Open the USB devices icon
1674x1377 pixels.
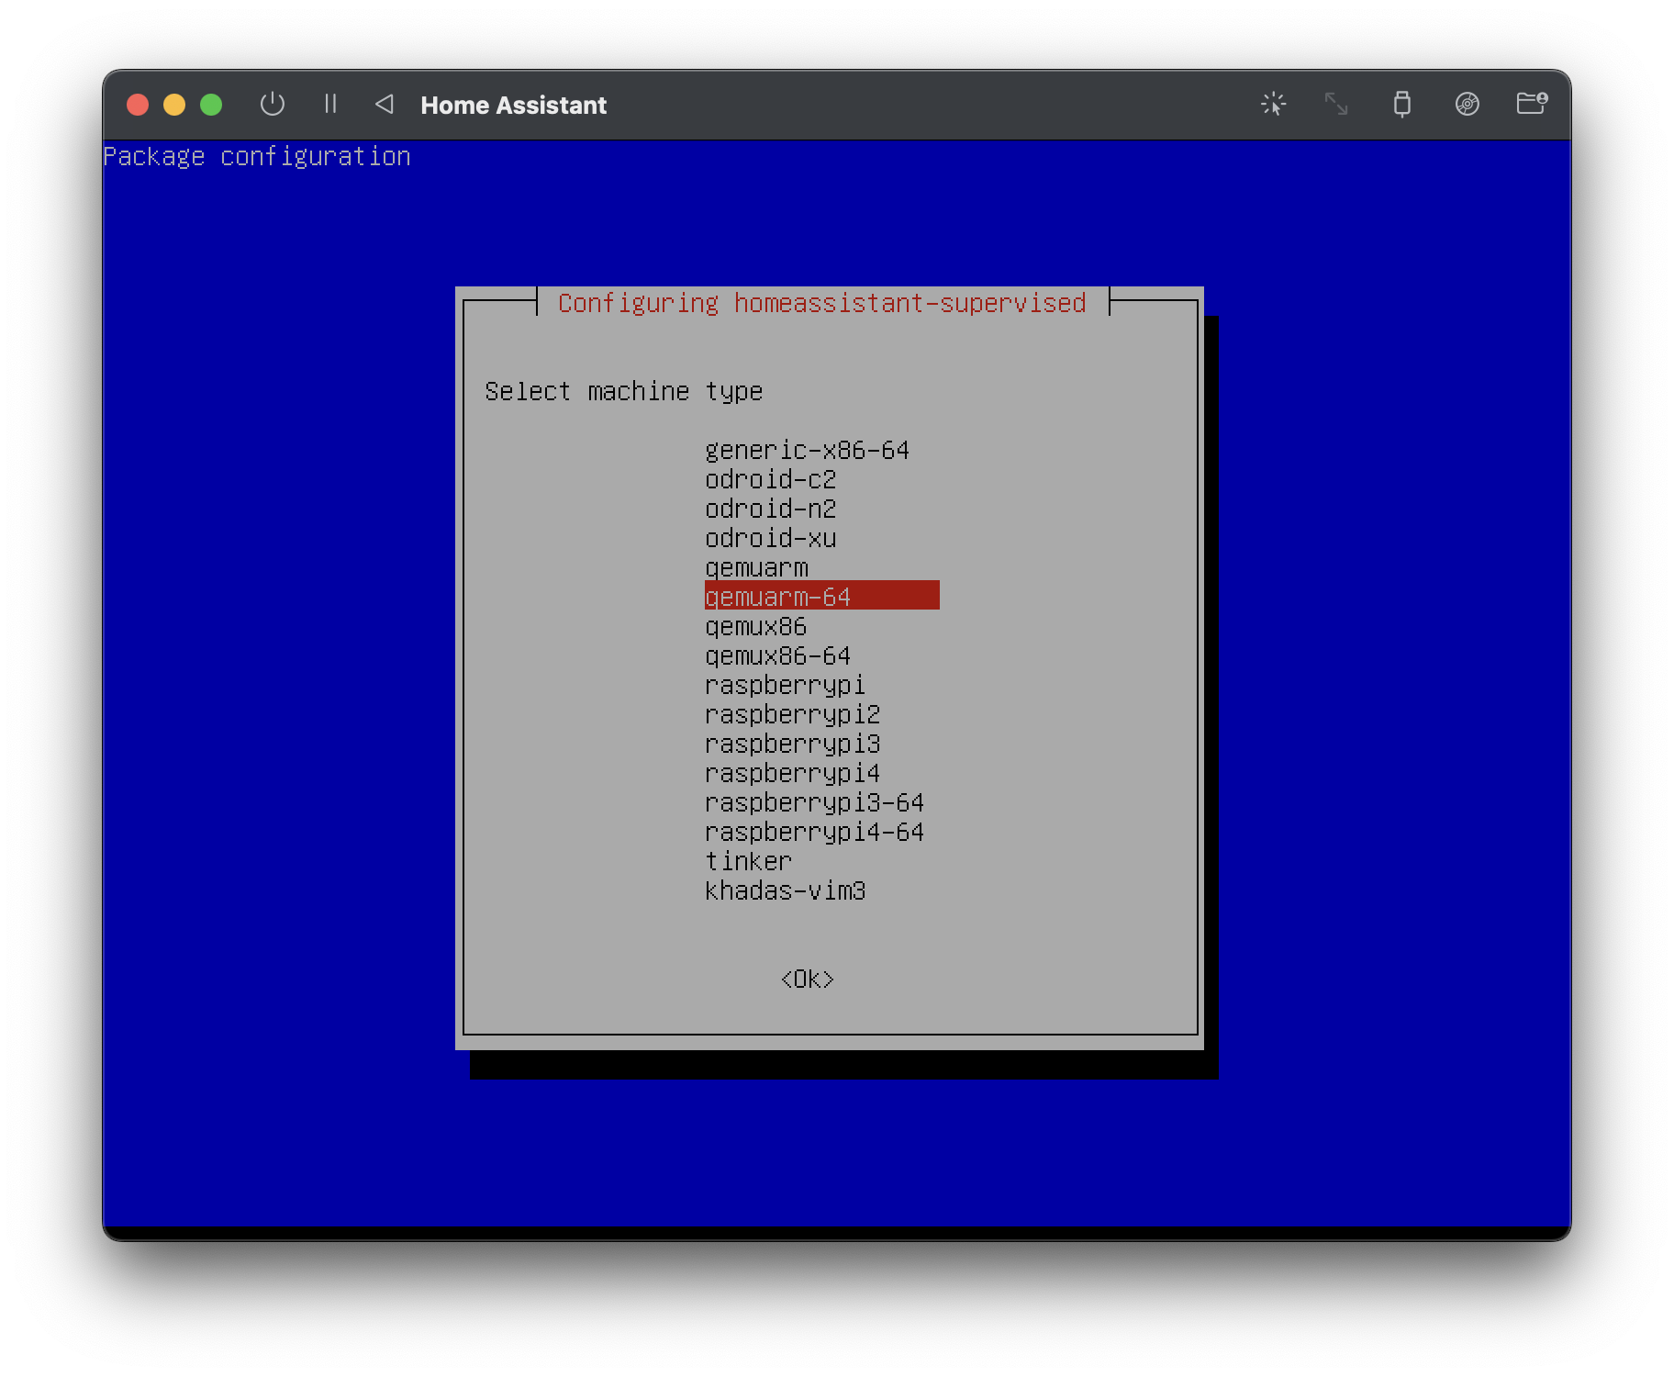(1401, 104)
